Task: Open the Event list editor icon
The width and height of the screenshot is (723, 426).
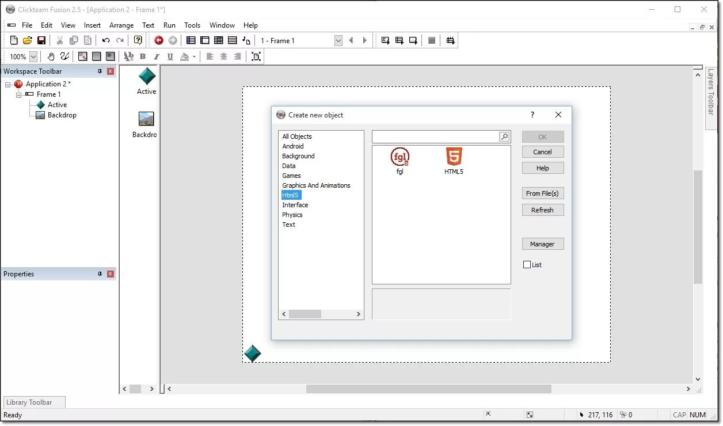Action: coord(233,40)
